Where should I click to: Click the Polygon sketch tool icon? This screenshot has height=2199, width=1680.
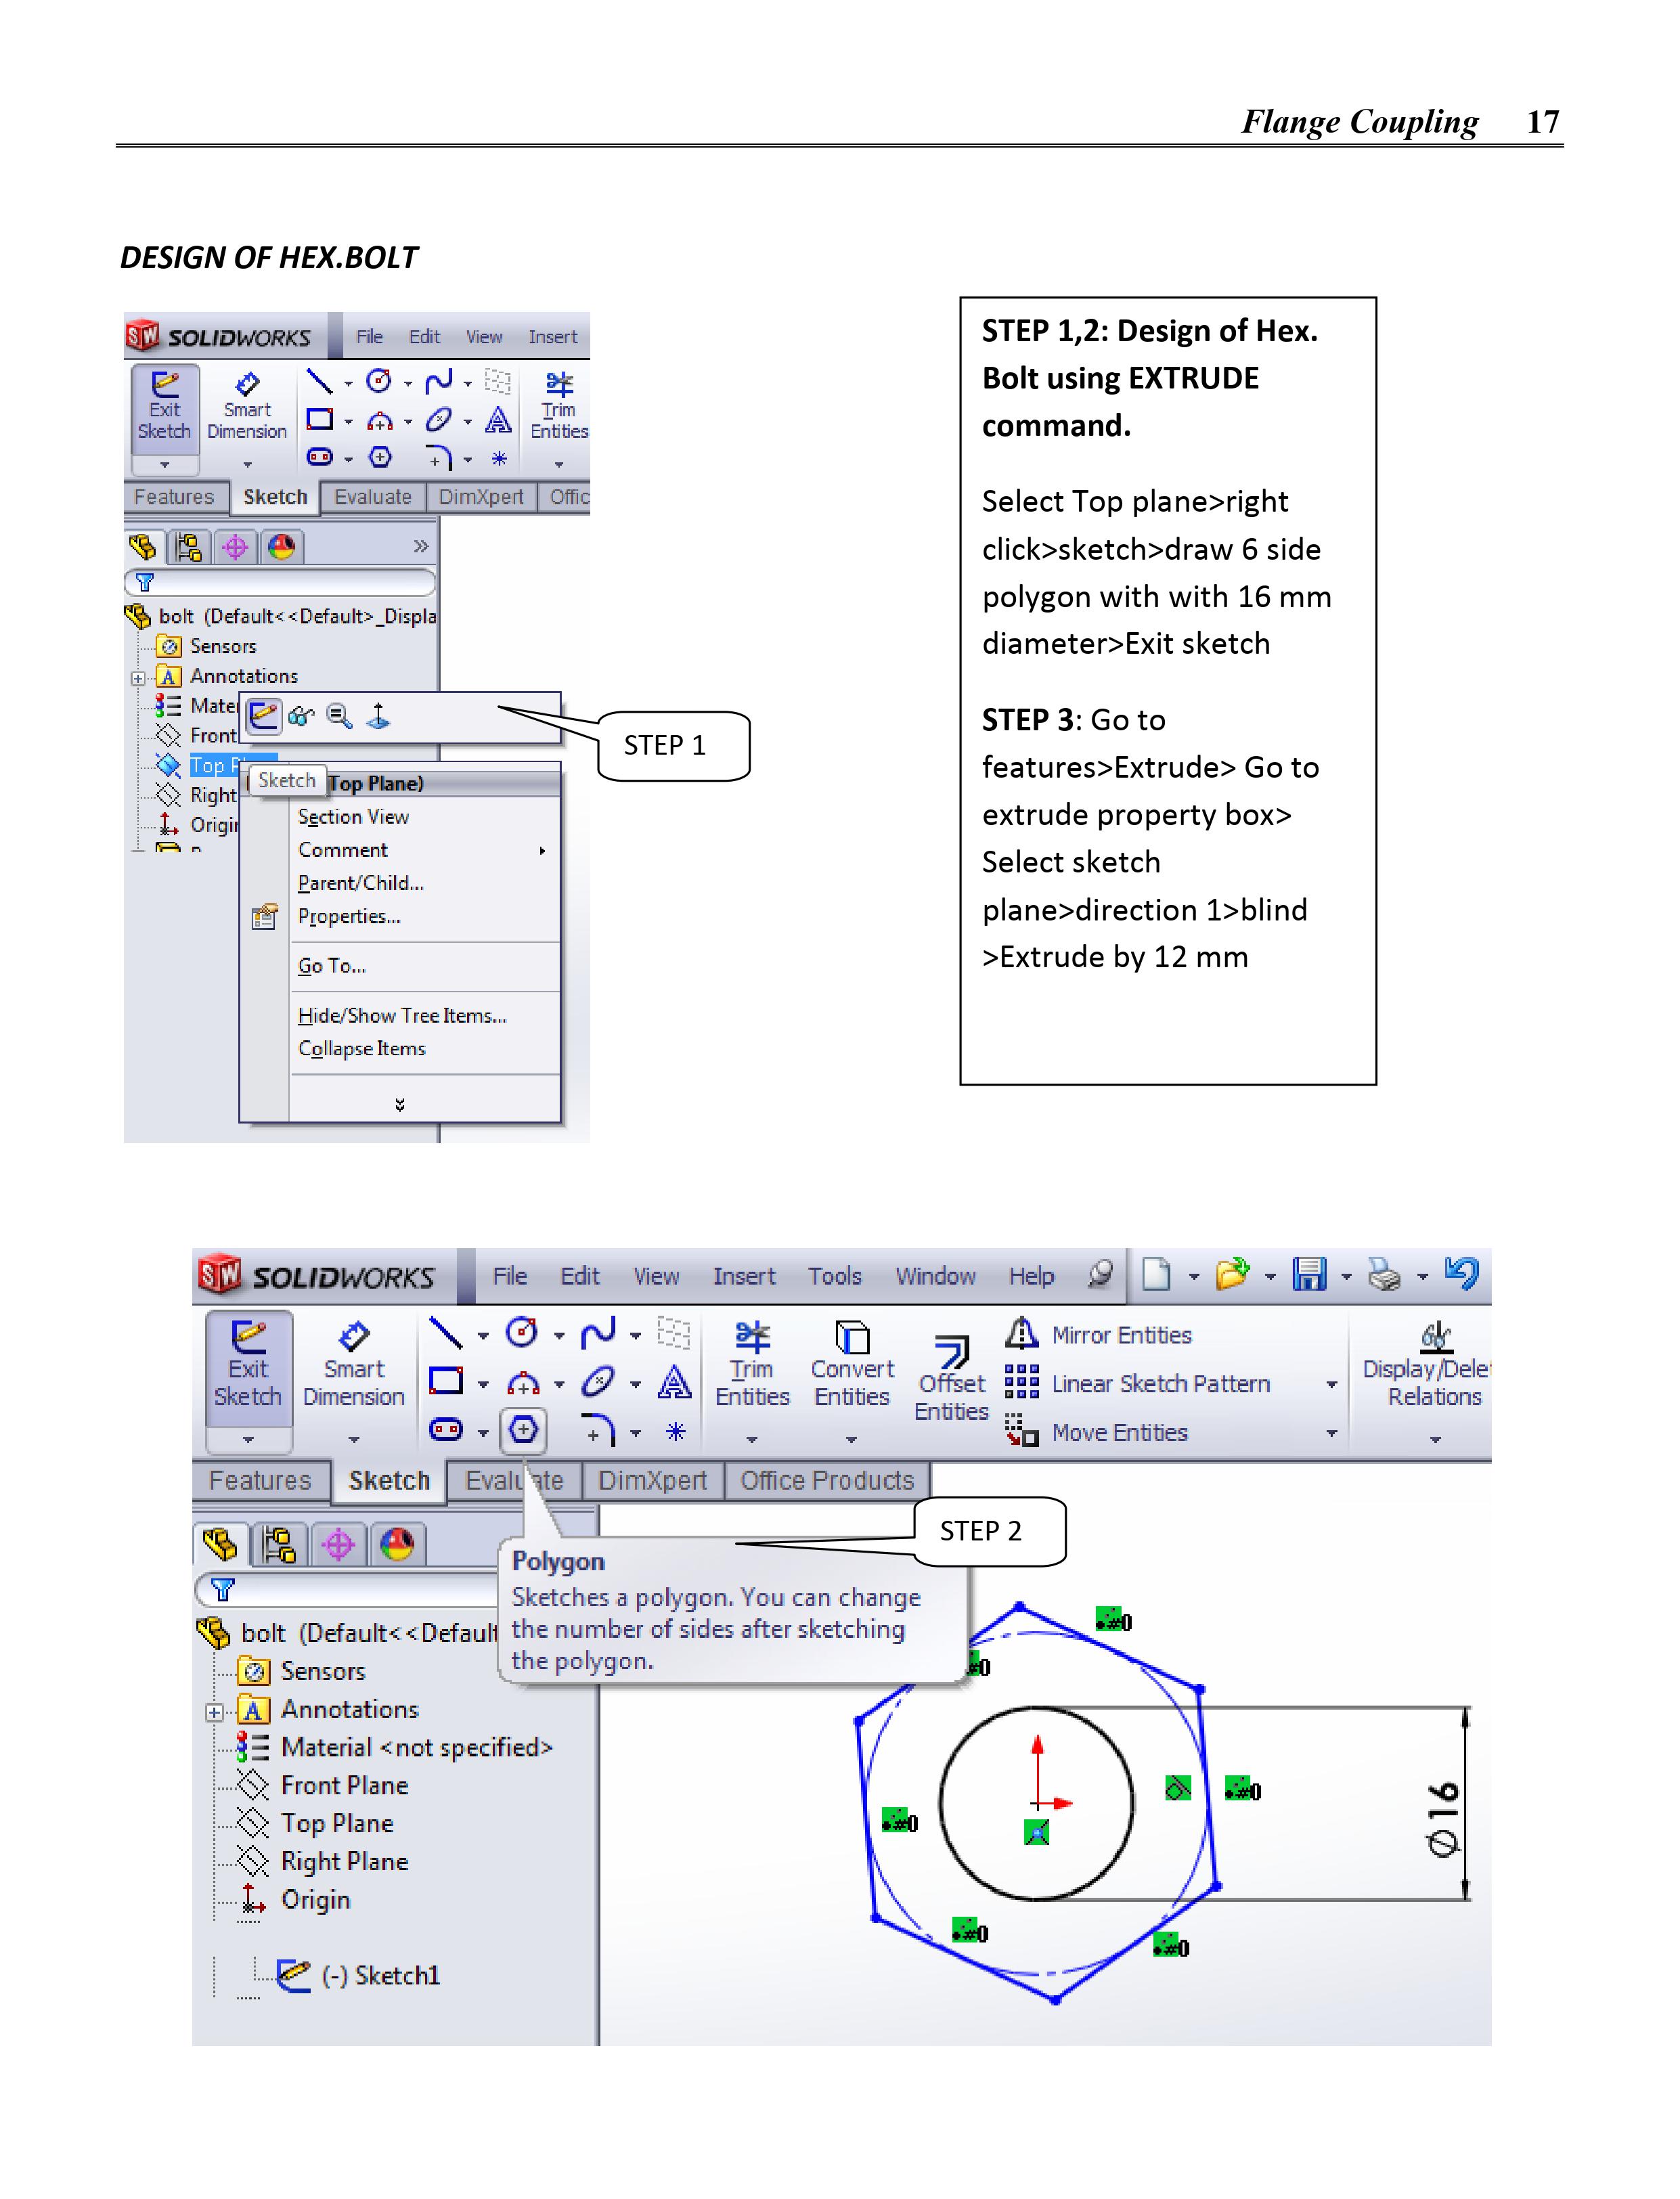click(523, 1430)
